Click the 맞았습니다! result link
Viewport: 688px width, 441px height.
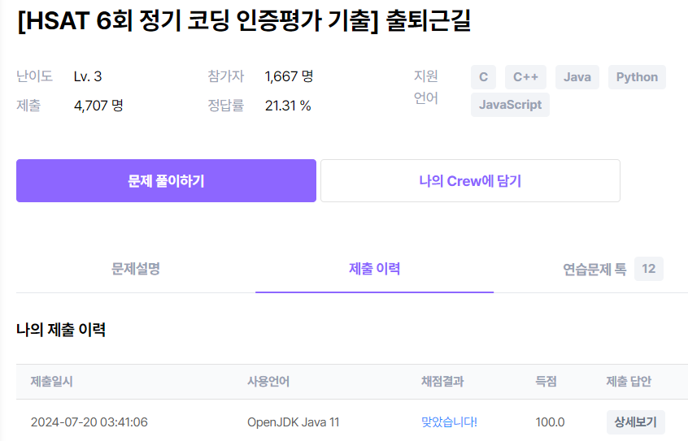(x=449, y=422)
